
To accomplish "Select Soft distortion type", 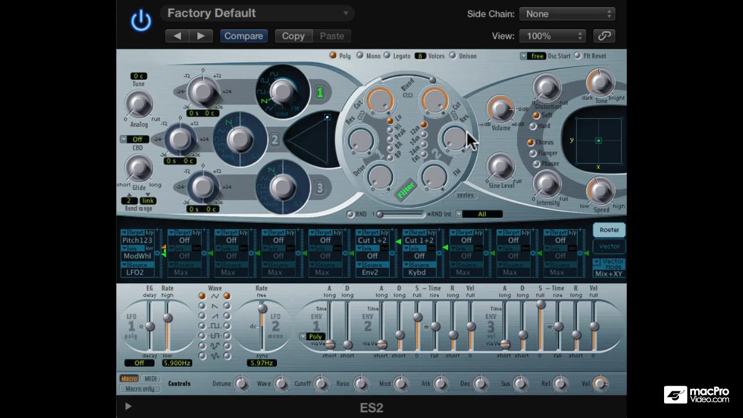I will pyautogui.click(x=536, y=116).
